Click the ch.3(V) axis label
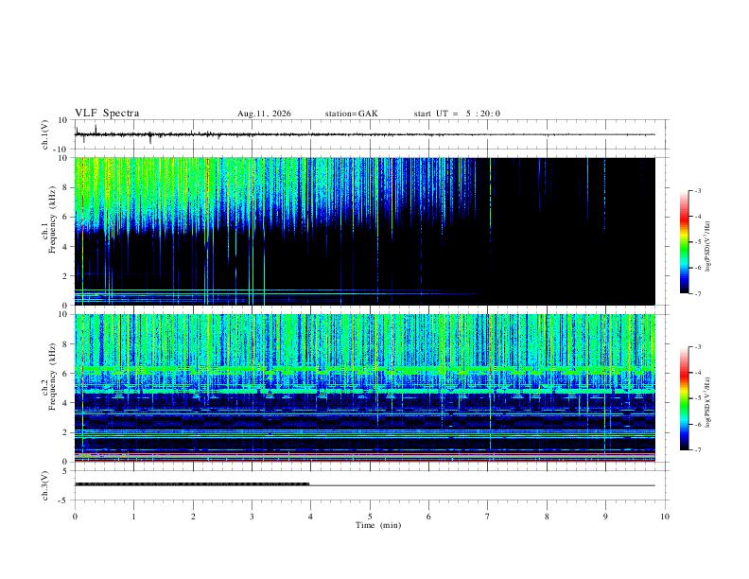Viewport: 749px width, 579px height. click(45, 485)
